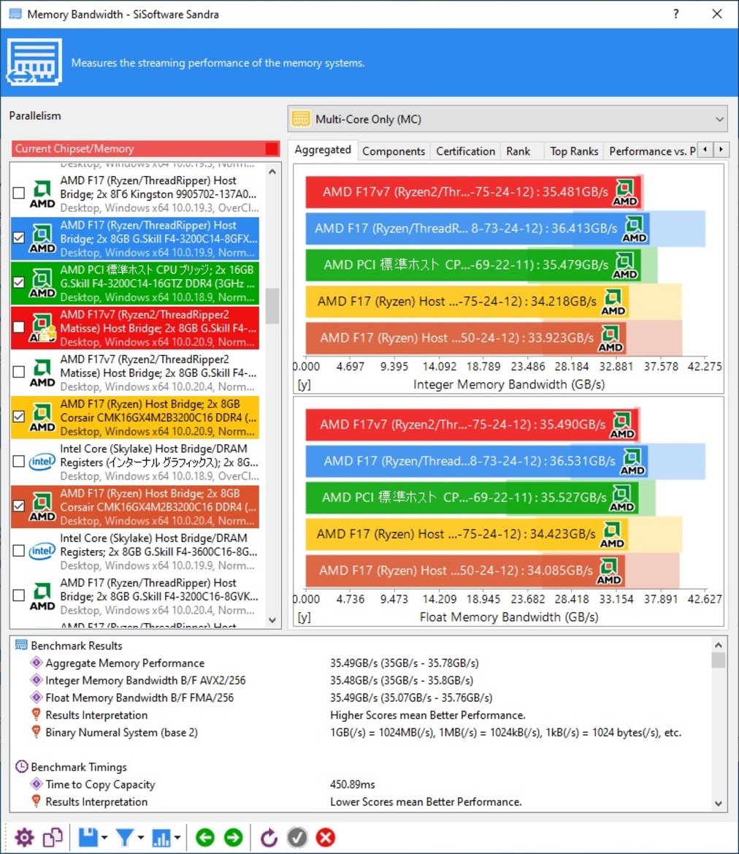Click diamond icon beside Time to Copy Capacity

pyautogui.click(x=37, y=784)
